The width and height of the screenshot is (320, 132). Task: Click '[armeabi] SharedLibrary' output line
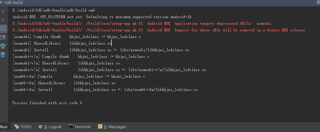[62, 44]
